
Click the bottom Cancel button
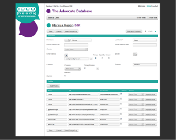(x=59, y=131)
